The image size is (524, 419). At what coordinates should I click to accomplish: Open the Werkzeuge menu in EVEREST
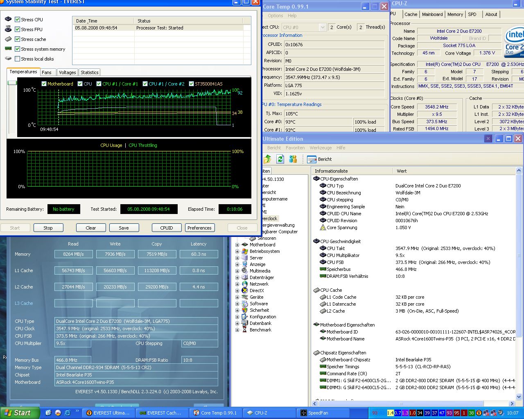(x=321, y=148)
